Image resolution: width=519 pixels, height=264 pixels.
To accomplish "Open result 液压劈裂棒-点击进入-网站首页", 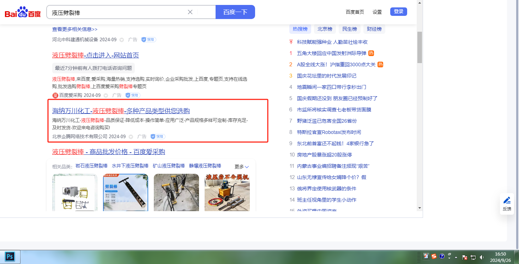I will 96,55.
